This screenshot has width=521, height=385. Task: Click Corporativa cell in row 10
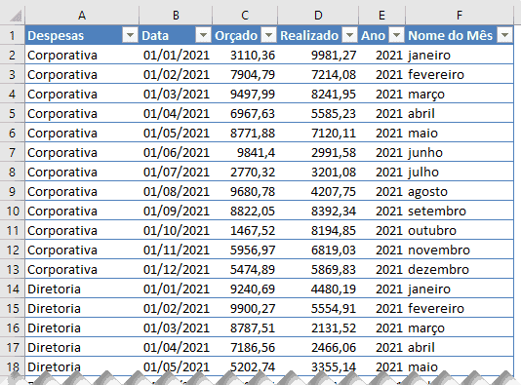(x=82, y=211)
